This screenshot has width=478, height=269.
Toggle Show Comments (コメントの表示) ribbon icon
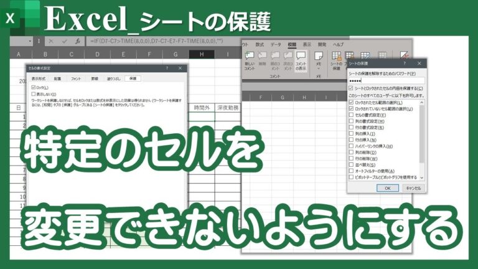coord(301,60)
